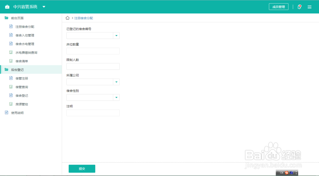Click the folder icon beside 后台登记
Image resolution: width=319 pixels, height=176 pixels.
pos(6,70)
